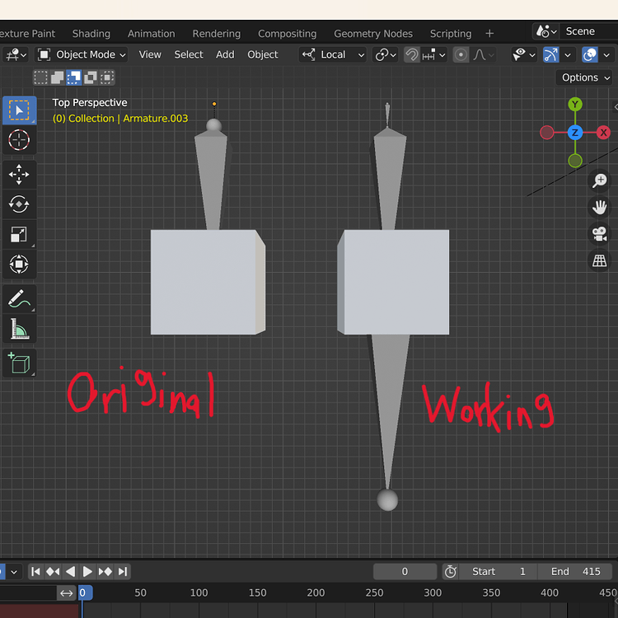Open the editor type dropdown
Screen dimensions: 618x618
(16, 54)
